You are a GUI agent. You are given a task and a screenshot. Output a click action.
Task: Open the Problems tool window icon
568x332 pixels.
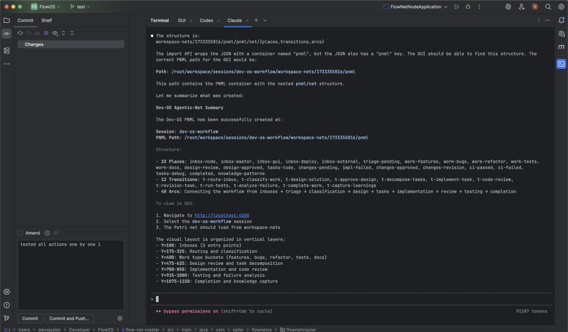click(x=7, y=305)
